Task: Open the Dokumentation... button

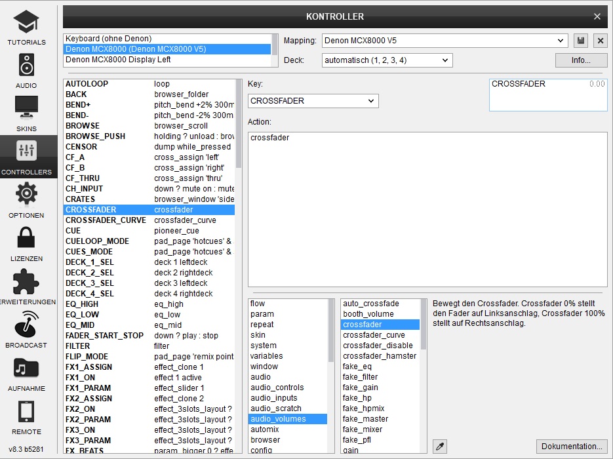Action: pyautogui.click(x=572, y=446)
